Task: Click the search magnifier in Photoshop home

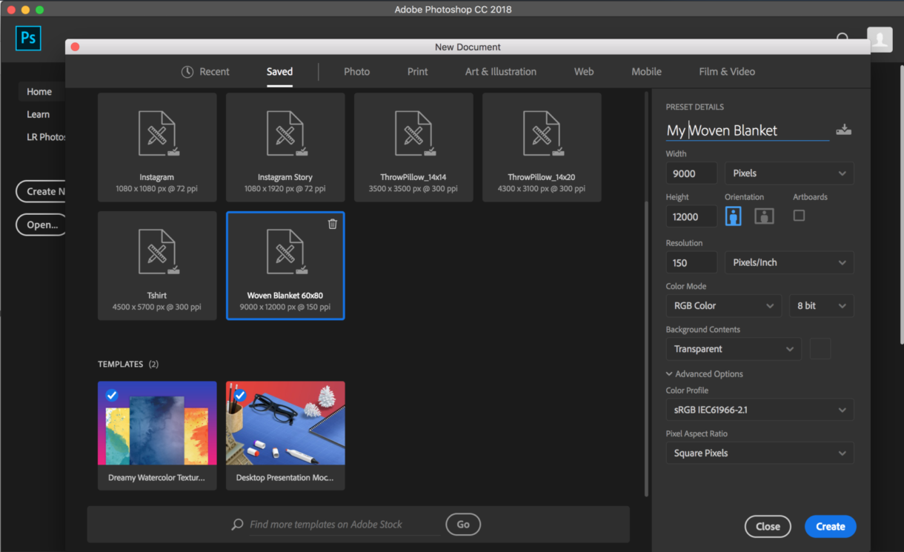Action: point(842,38)
